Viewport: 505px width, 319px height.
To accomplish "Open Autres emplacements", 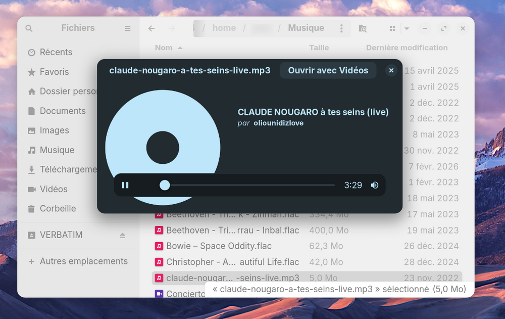I will (x=78, y=261).
